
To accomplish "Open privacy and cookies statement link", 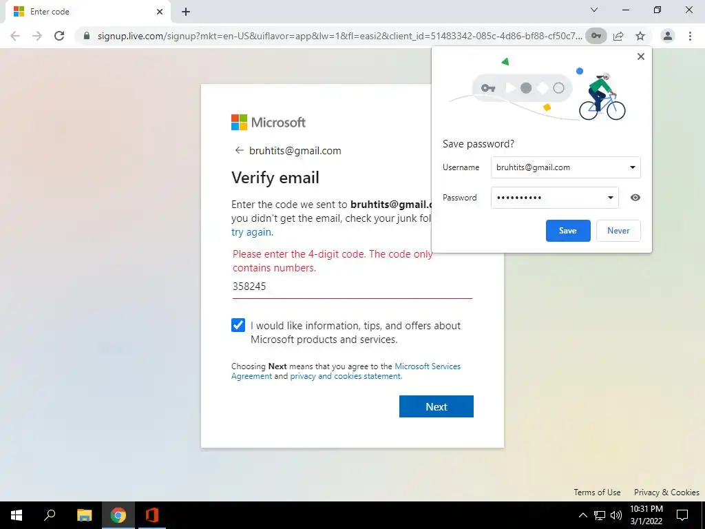I will 346,376.
